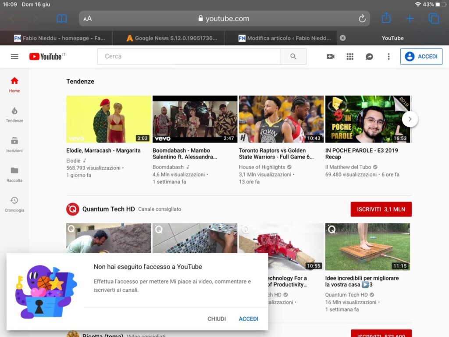Viewport: 449px width, 337px height.
Task: Open Safari bookmarks book icon
Action: (x=61, y=18)
